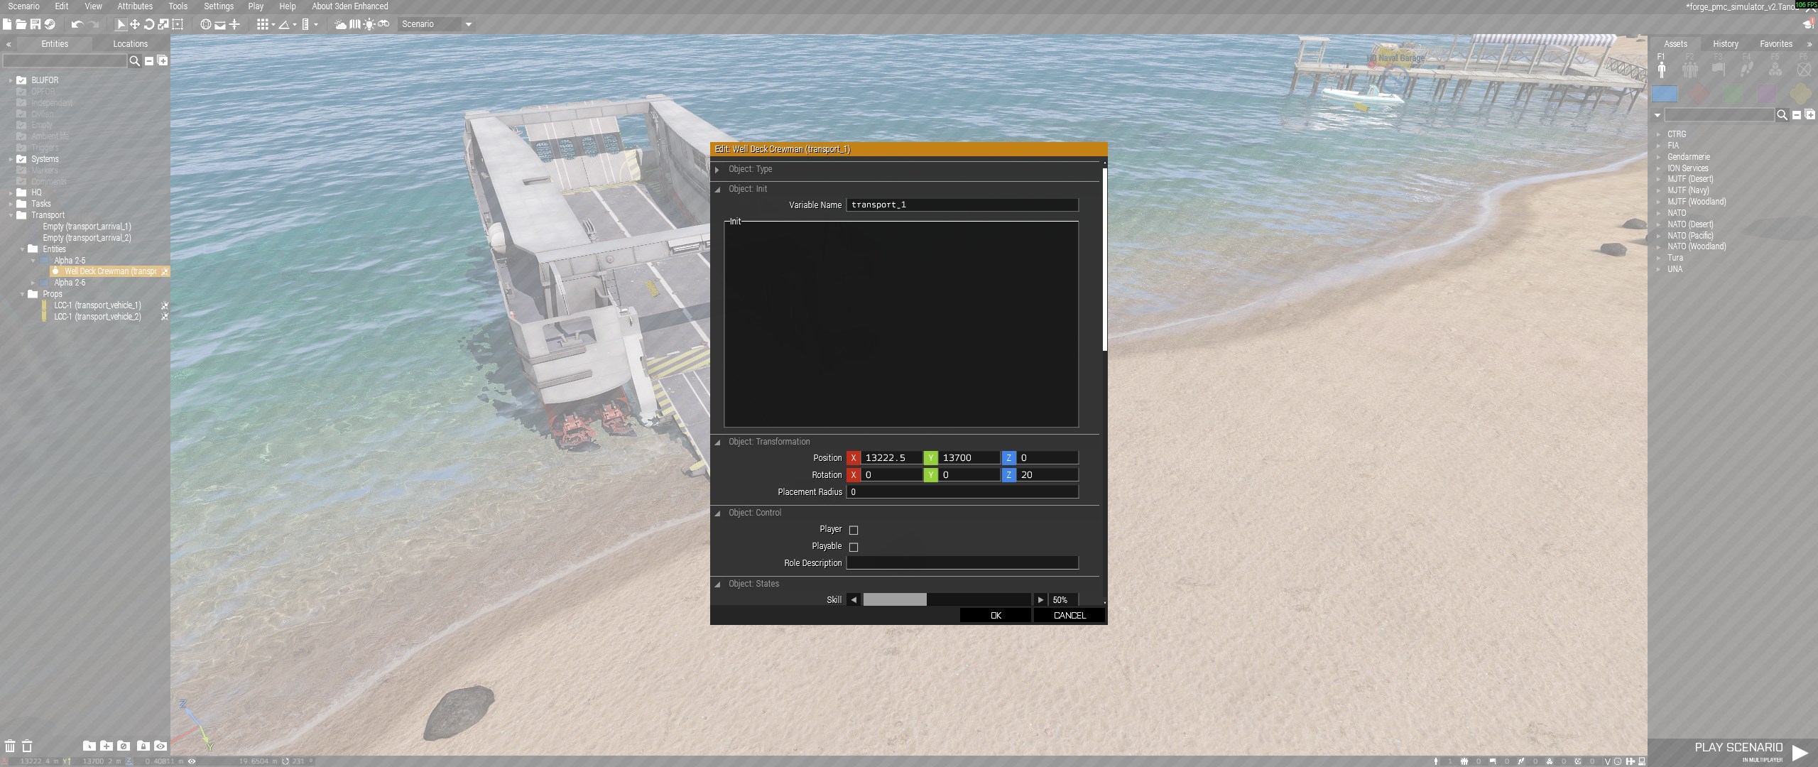Image resolution: width=1818 pixels, height=767 pixels.
Task: Expand the CTRG faction in Assets
Action: [x=1659, y=134]
